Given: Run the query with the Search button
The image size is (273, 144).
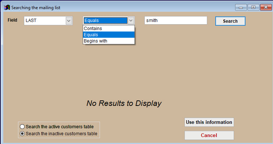Looking at the screenshot, I should pos(230,21).
